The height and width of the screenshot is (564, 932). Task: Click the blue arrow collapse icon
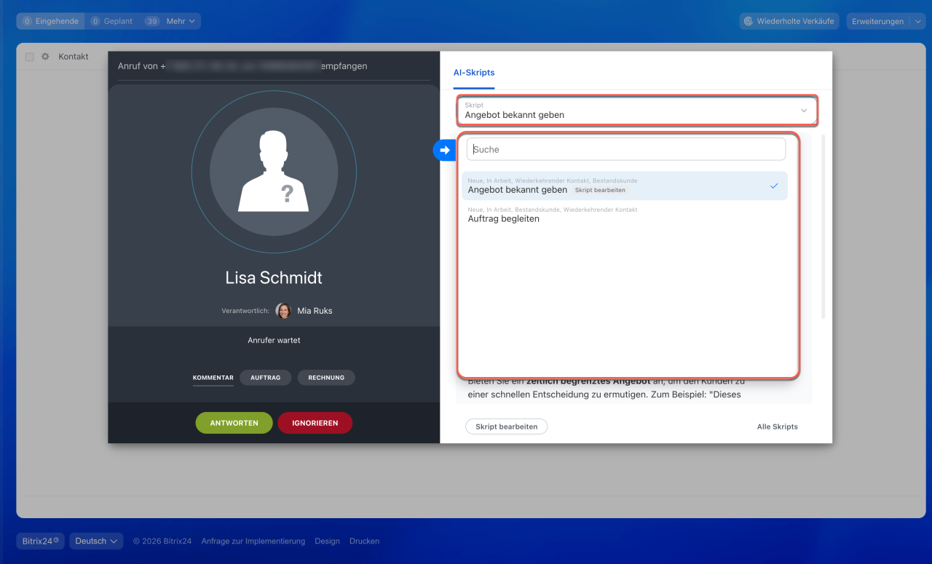pos(444,150)
